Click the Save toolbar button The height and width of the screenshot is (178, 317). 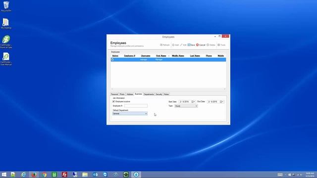(191, 45)
